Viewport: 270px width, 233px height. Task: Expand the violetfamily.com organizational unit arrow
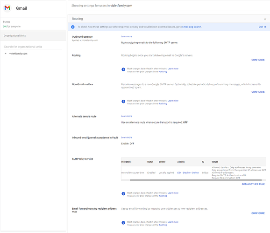[6, 54]
